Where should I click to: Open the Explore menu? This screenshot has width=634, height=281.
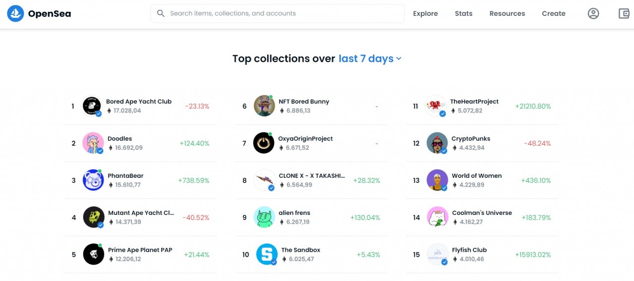425,14
